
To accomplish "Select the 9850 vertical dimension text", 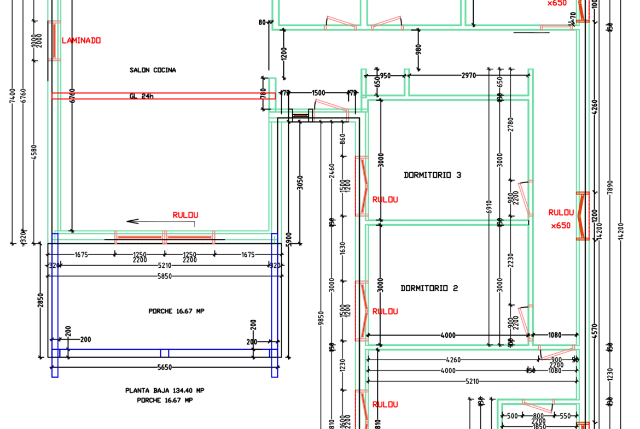I will tap(321, 318).
